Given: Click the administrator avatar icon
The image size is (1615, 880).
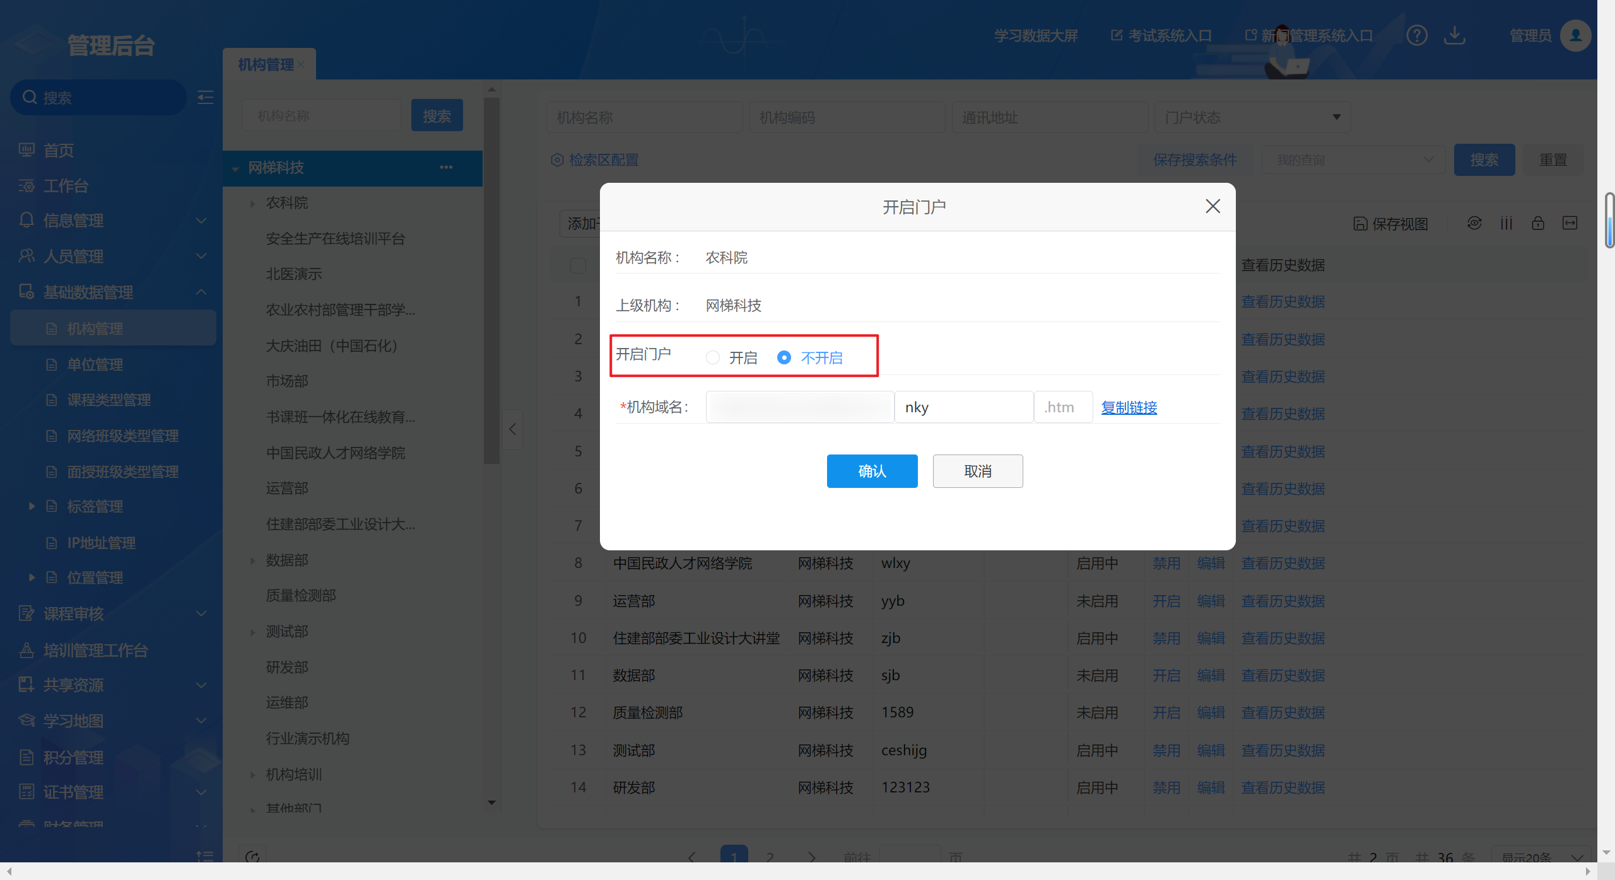Looking at the screenshot, I should (x=1575, y=35).
